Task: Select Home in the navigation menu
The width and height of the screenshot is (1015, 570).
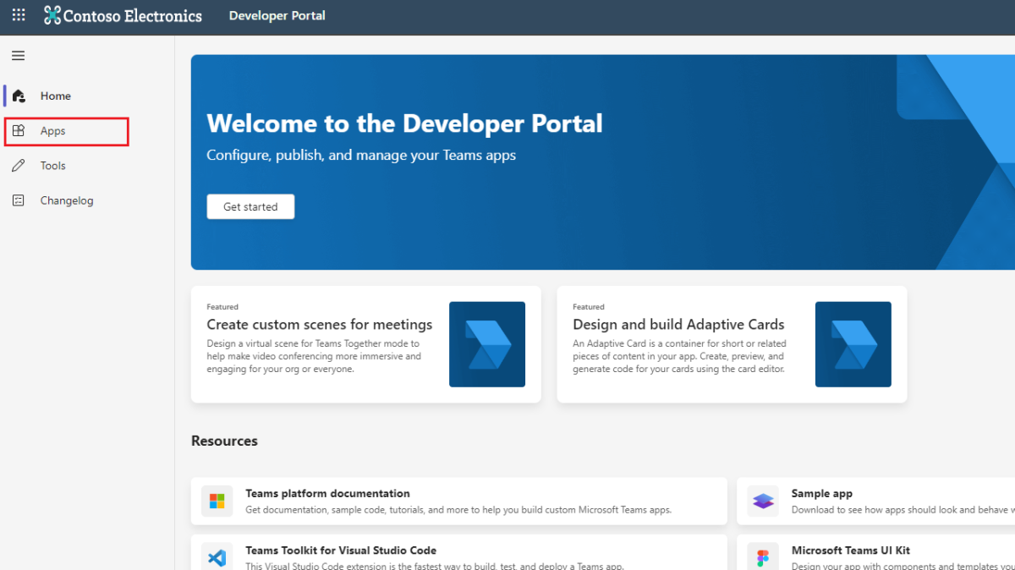Action: pyautogui.click(x=56, y=96)
